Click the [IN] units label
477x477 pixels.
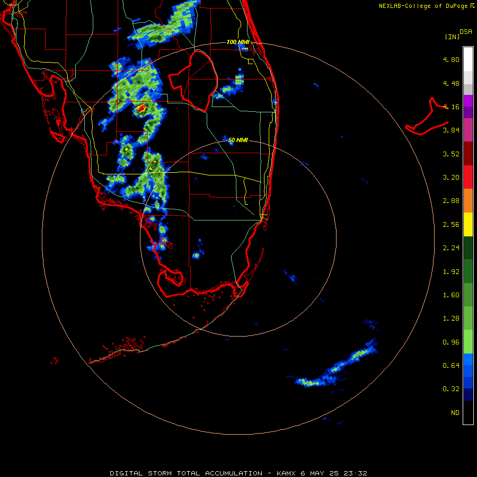click(x=452, y=37)
